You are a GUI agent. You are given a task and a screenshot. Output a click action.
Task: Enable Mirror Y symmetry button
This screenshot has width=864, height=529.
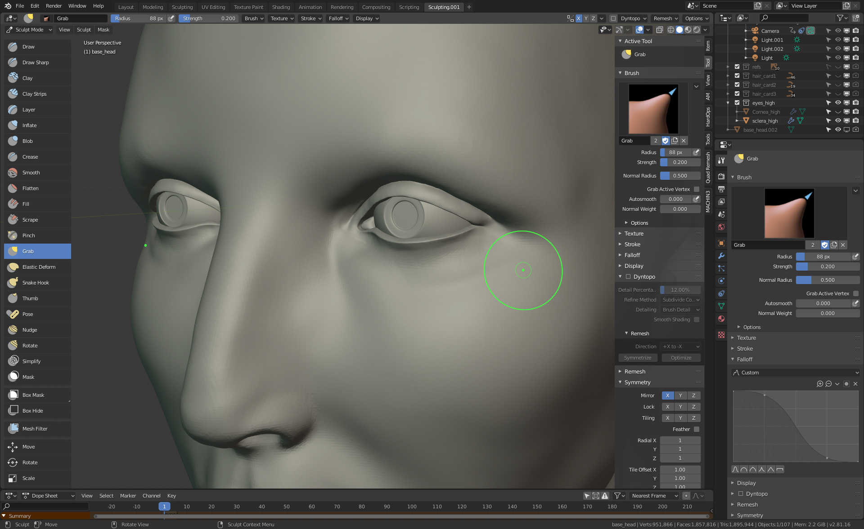tap(680, 396)
